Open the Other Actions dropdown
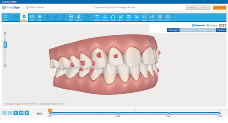Viewport: 228px width, 123px height. [x=198, y=8]
